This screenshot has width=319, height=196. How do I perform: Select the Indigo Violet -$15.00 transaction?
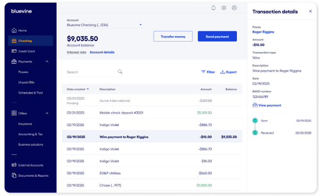pyautogui.click(x=152, y=161)
